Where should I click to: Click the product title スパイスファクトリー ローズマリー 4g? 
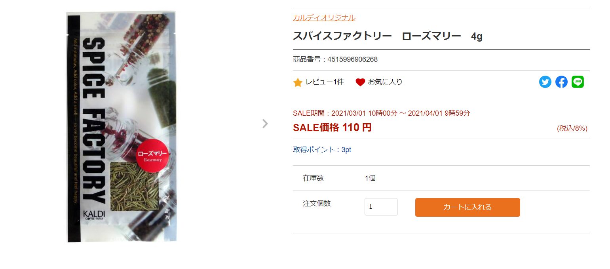[388, 36]
